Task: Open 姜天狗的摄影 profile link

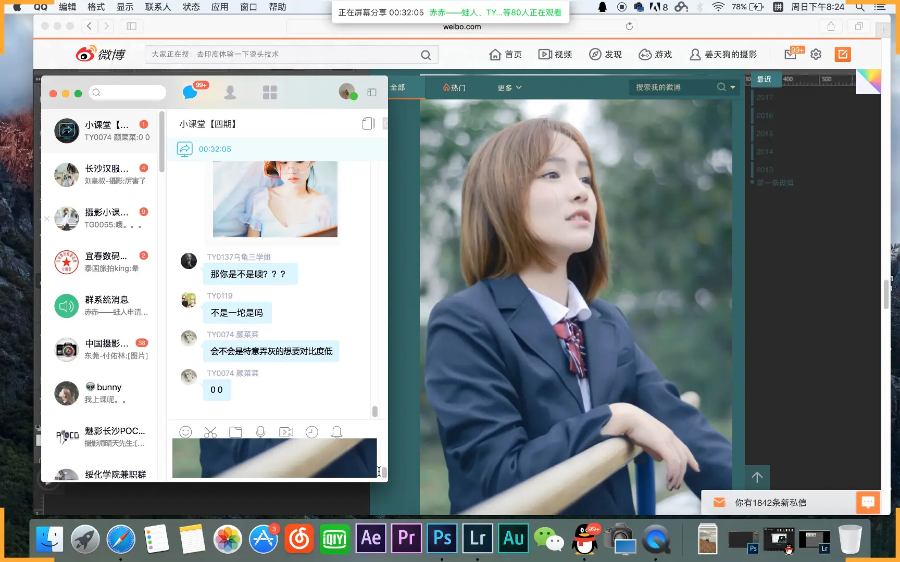Action: (723, 54)
